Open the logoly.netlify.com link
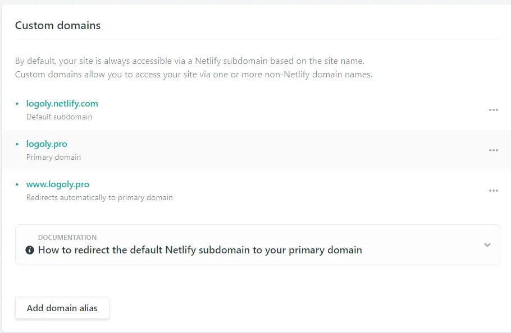 62,104
